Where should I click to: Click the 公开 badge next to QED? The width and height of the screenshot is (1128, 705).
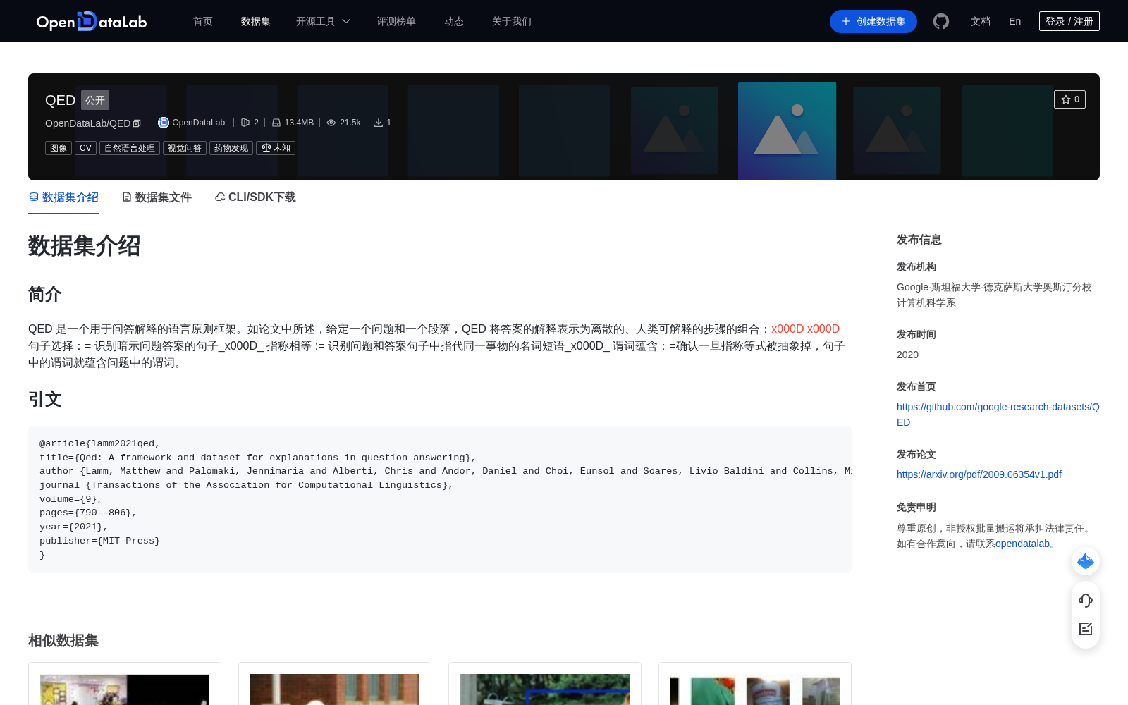[95, 100]
